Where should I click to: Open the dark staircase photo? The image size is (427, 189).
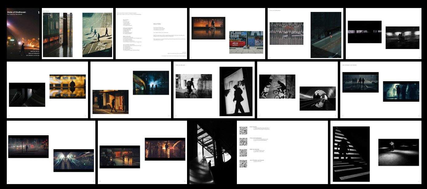pos(27,95)
